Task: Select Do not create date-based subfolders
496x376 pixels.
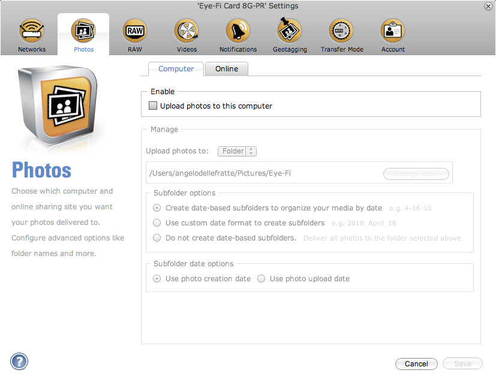Action: tap(157, 238)
